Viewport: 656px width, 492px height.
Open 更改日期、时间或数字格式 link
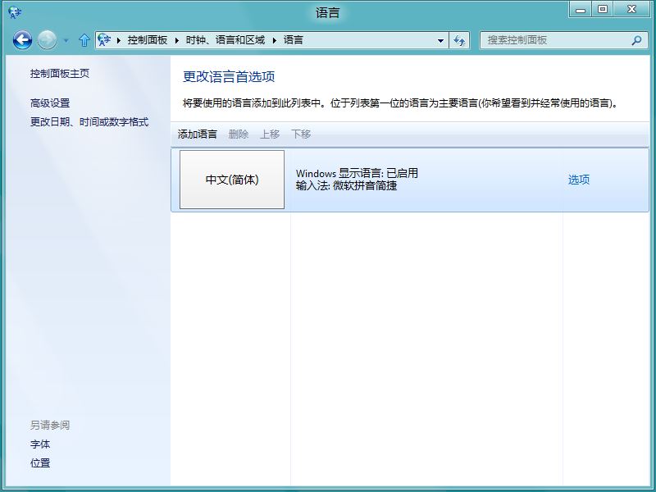coord(89,122)
